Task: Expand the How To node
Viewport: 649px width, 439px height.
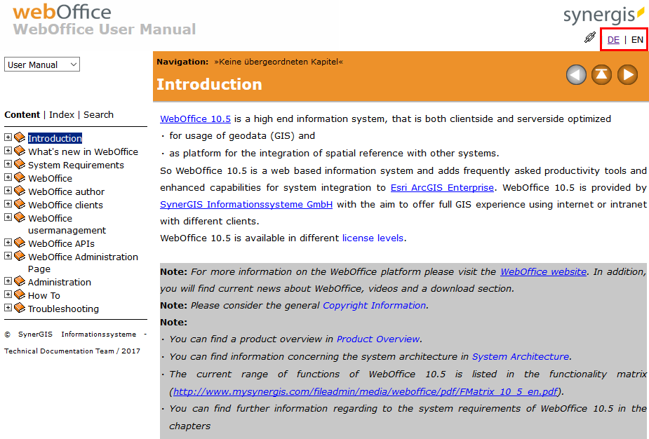Action: [8, 294]
